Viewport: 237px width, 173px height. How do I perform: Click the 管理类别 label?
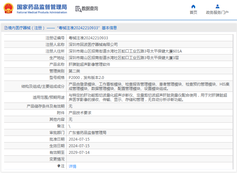pyautogui.click(x=57, y=71)
